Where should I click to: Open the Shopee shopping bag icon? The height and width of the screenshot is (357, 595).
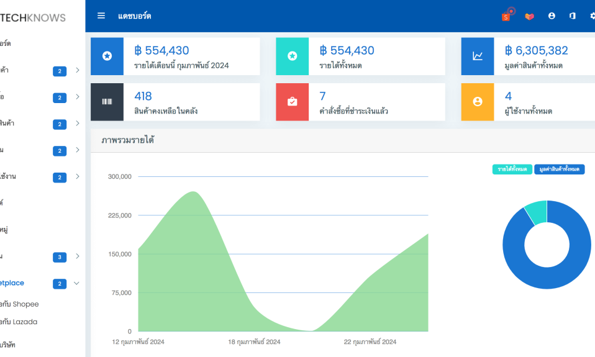pos(506,17)
